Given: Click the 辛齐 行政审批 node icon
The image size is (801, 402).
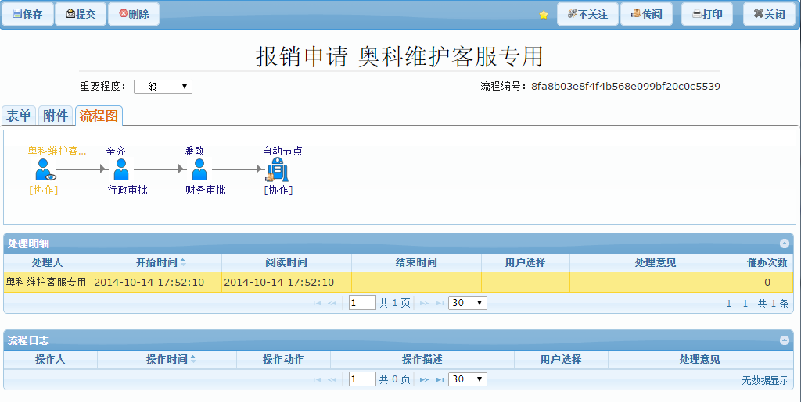Looking at the screenshot, I should coord(120,169).
